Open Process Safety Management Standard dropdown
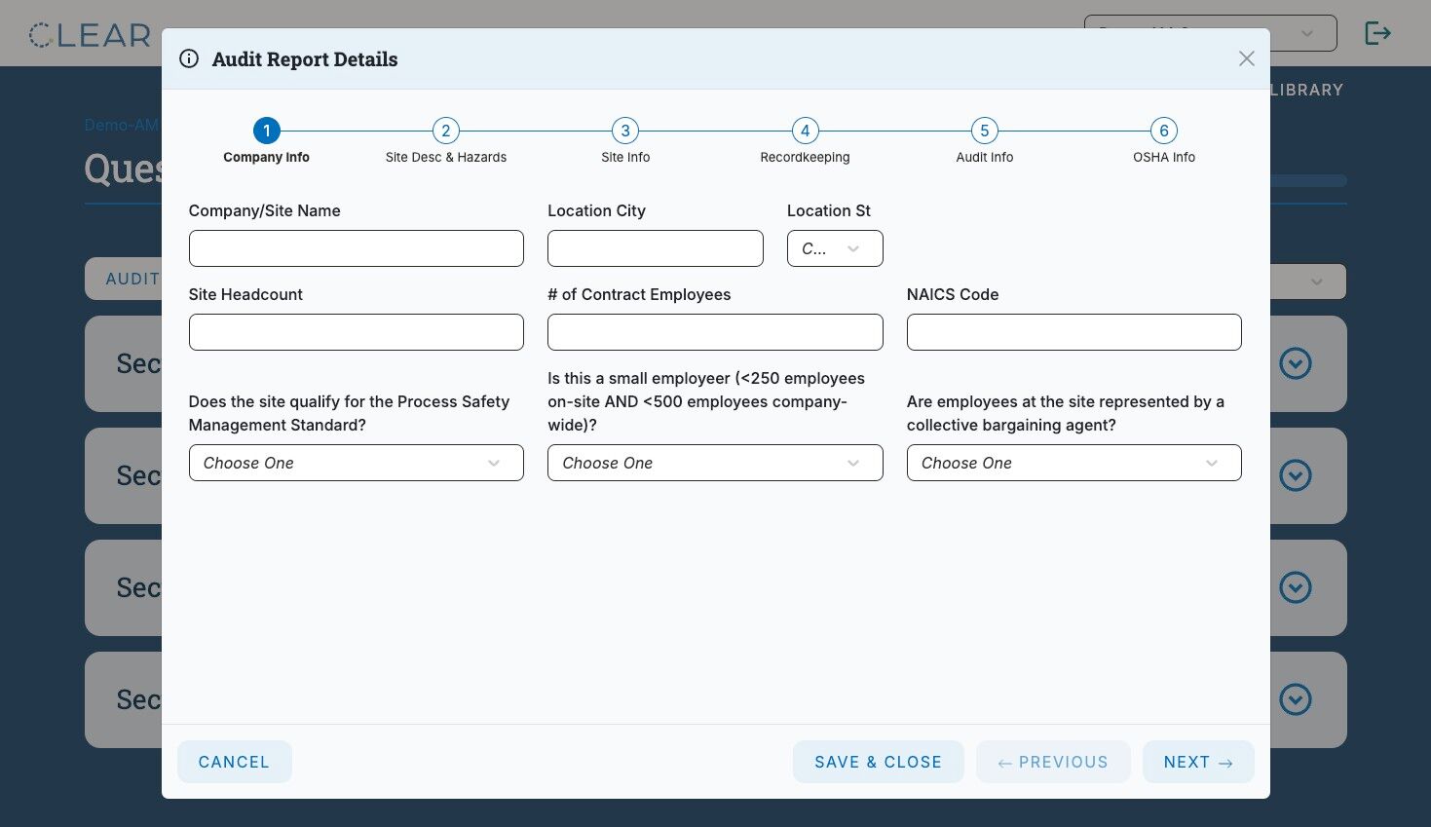This screenshot has height=827, width=1431. 356,463
